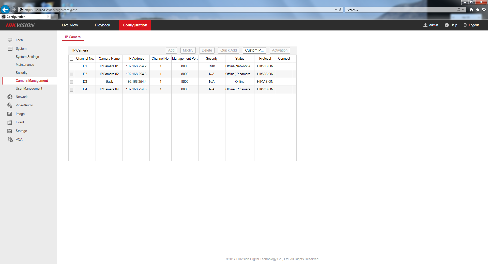
Task: Check the box for channel D3
Action: 71,82
